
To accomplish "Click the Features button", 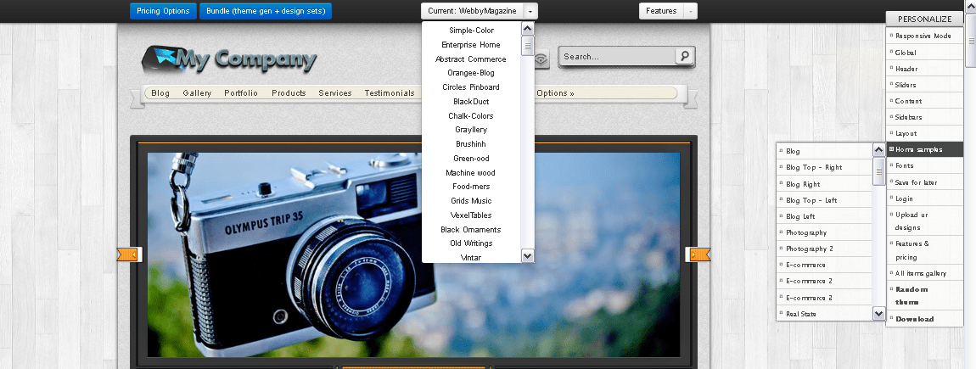I will [x=661, y=11].
